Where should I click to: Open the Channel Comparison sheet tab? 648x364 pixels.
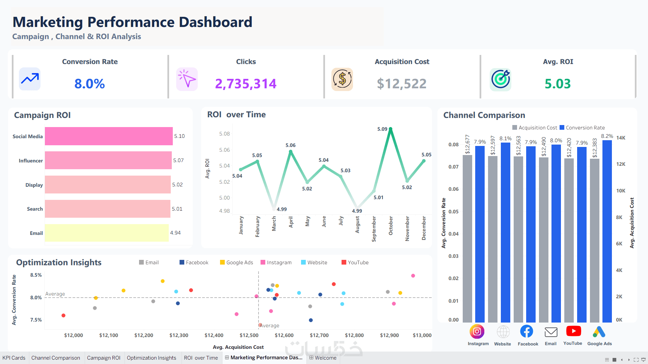[56, 358]
